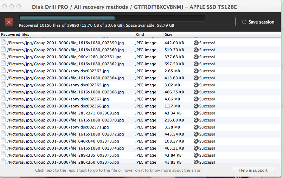Viewport: 283px width, 178px height.
Task: Click the 519.70 KB size cell
Action: tap(174, 50)
